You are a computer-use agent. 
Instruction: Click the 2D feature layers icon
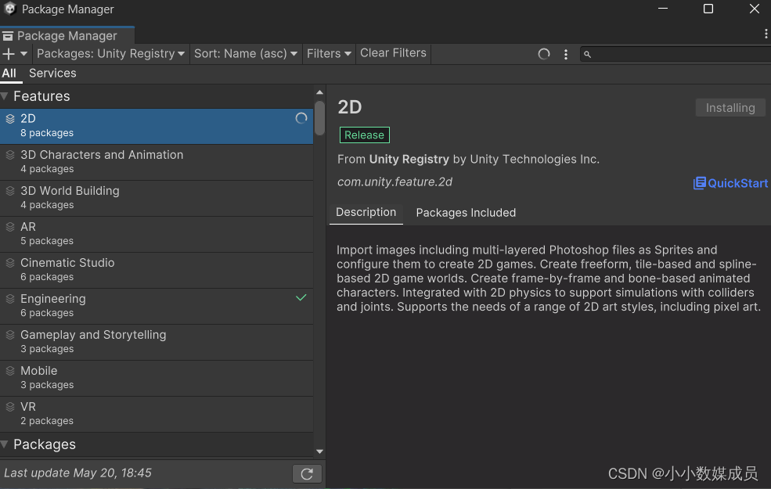click(10, 119)
